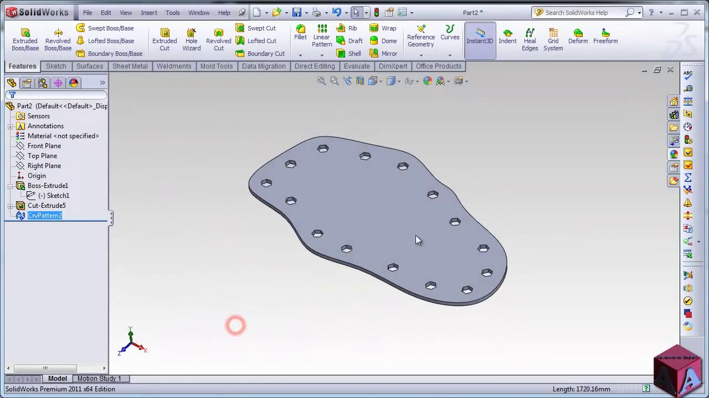Select the Sketch1 item under Boss-Extrude1
709x398 pixels.
[54, 196]
